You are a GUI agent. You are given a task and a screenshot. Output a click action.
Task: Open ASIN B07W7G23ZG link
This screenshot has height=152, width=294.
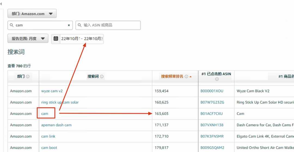212,102
